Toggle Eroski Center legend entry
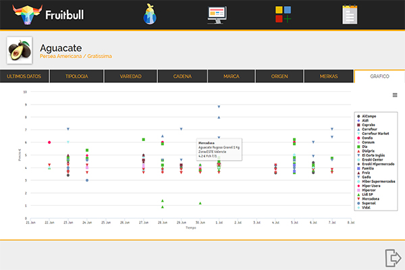Image resolution: width=405 pixels, height=270 pixels. (370, 160)
